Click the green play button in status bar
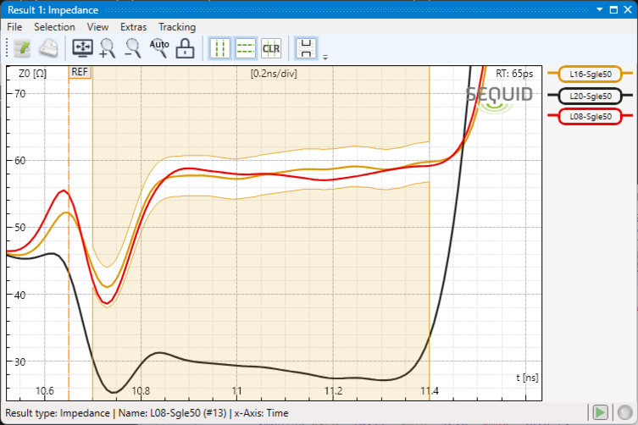Screen dimensions: 638x425 click(x=601, y=412)
